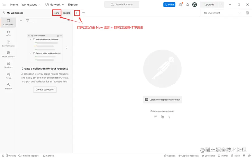Open notifications bell icon
This screenshot has height=158, width=252.
188,5
